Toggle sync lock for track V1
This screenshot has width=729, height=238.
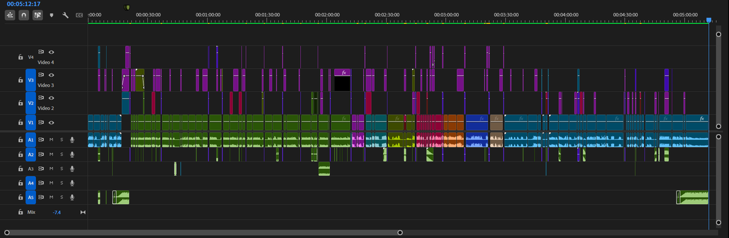click(x=42, y=123)
